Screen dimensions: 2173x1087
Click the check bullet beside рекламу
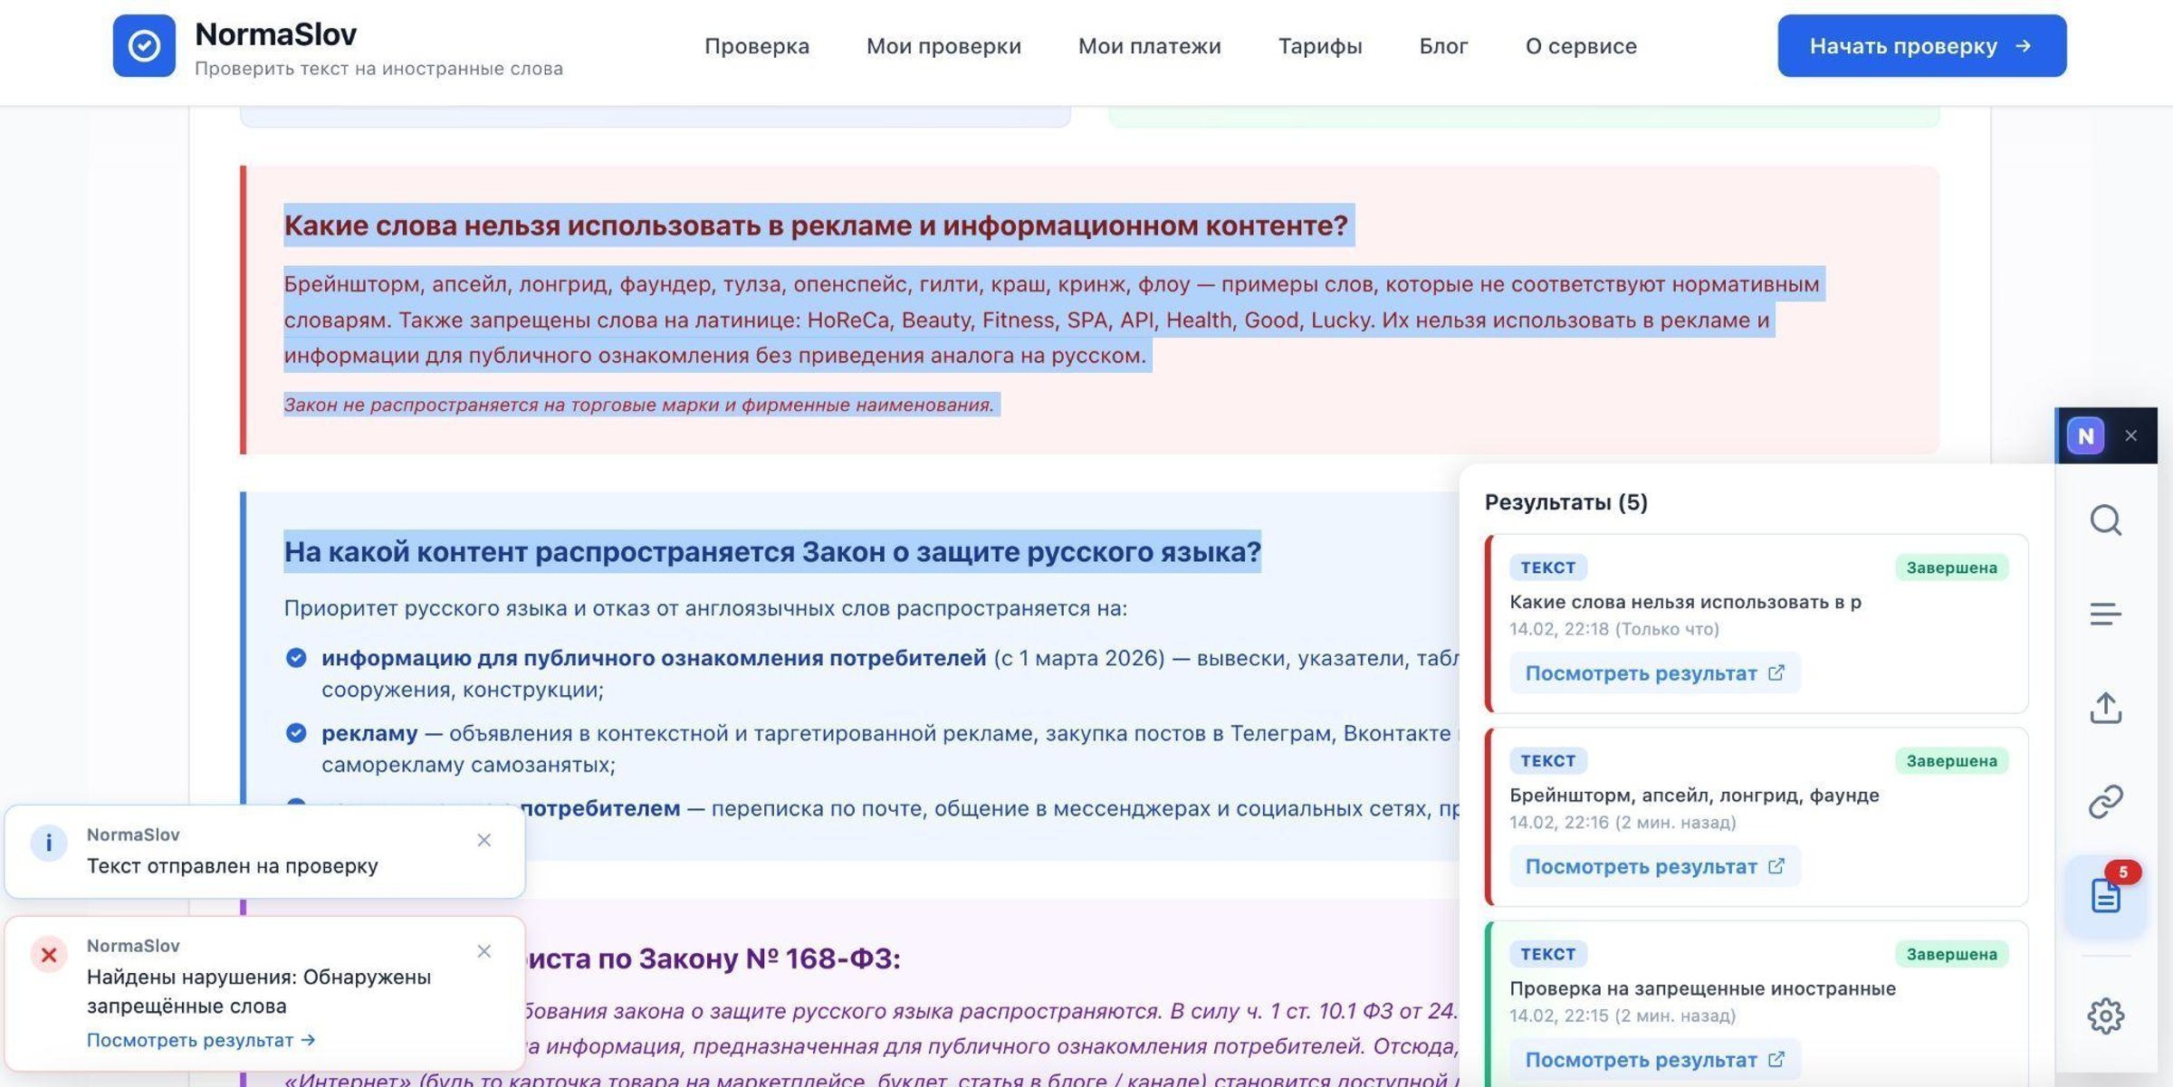click(296, 733)
